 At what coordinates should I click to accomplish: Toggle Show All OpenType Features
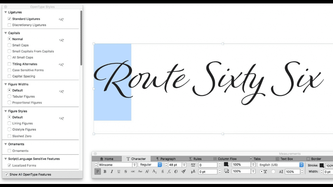[x=7, y=174]
